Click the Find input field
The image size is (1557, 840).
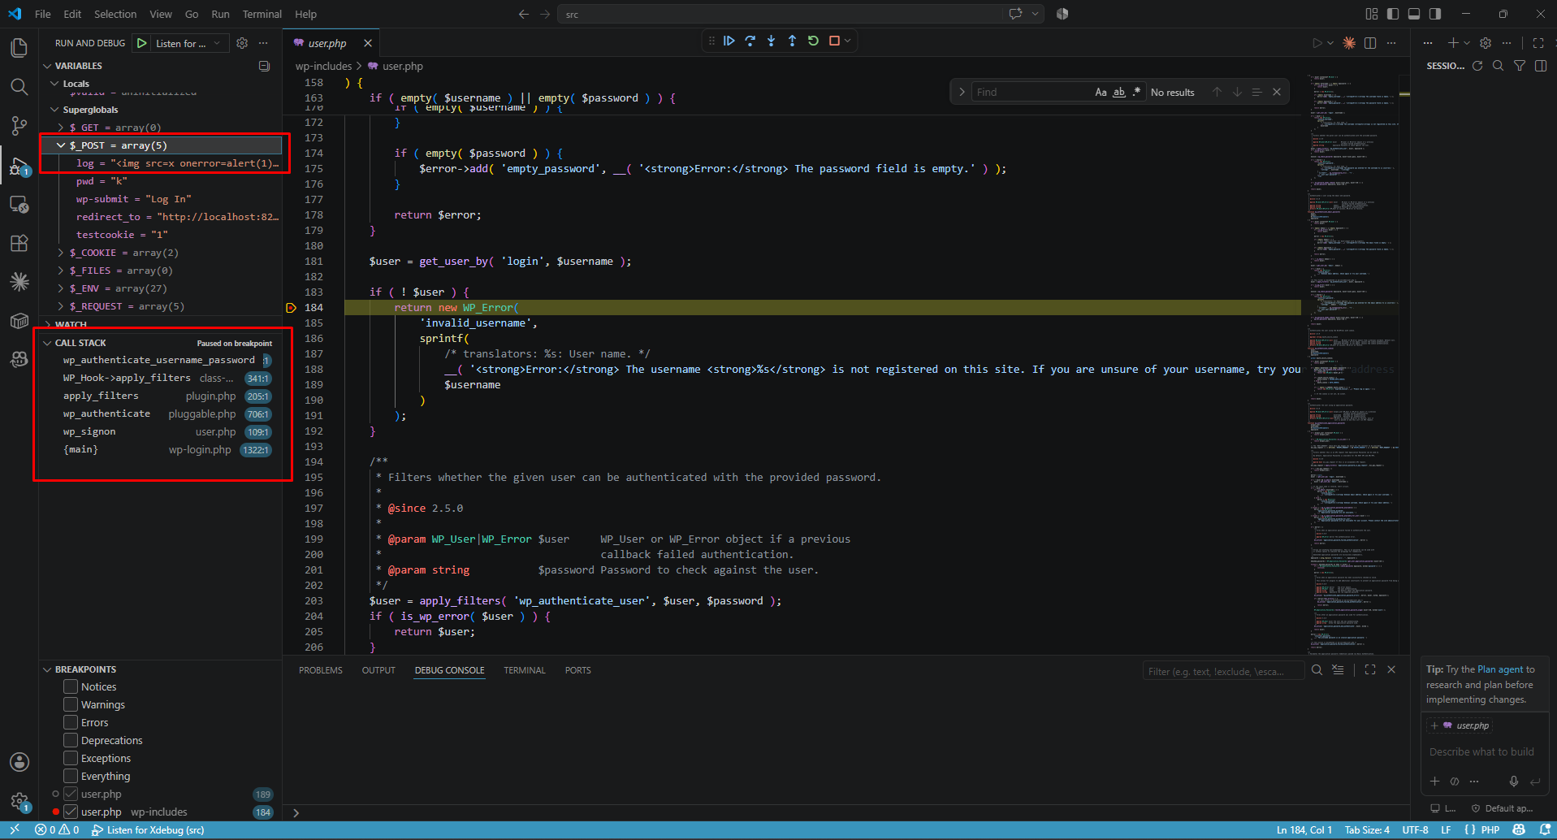[x=1031, y=92]
